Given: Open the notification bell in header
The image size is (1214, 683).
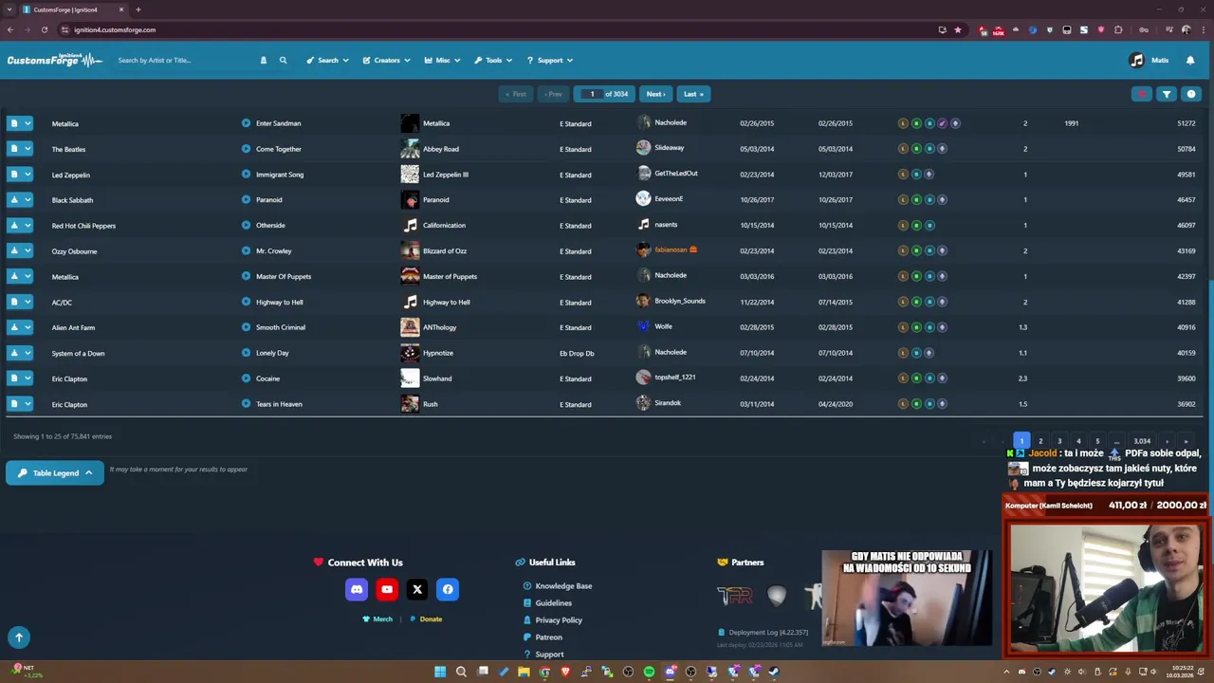Looking at the screenshot, I should pos(1190,60).
